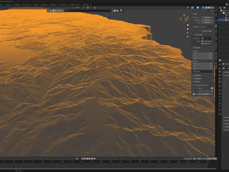Click the pan view hand icon
This screenshot has width=229, height=172.
click(x=187, y=29)
